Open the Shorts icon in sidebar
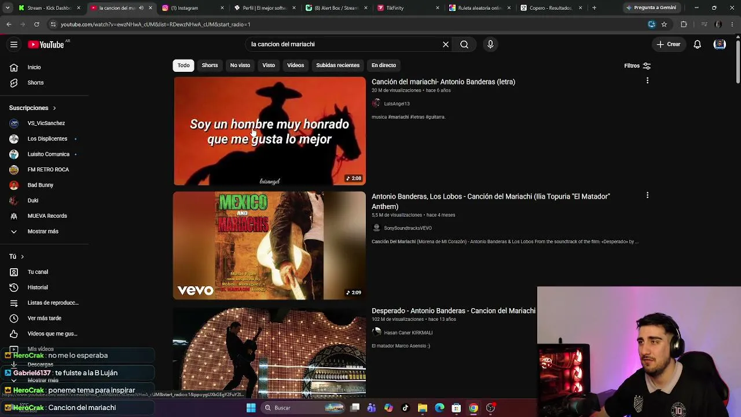This screenshot has height=417, width=741. pyautogui.click(x=14, y=83)
